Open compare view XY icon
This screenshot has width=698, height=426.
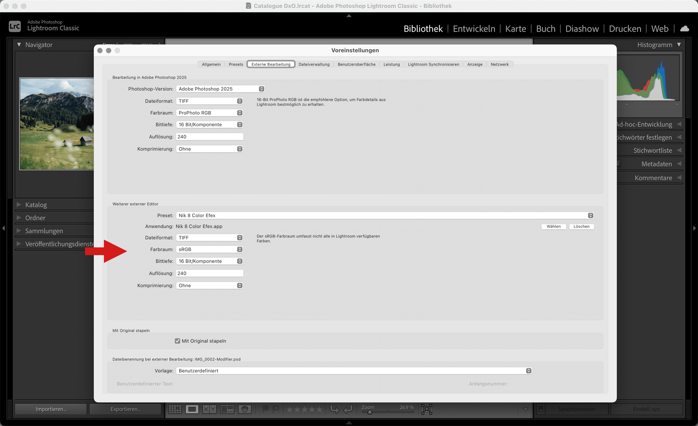tap(209, 409)
